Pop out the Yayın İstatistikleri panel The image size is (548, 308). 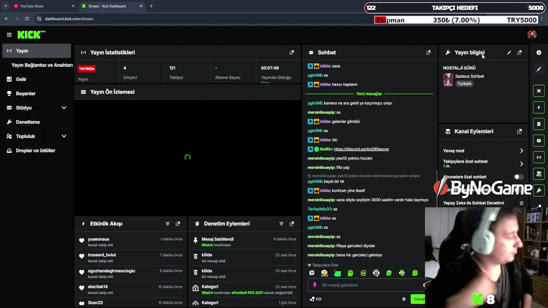[292, 53]
